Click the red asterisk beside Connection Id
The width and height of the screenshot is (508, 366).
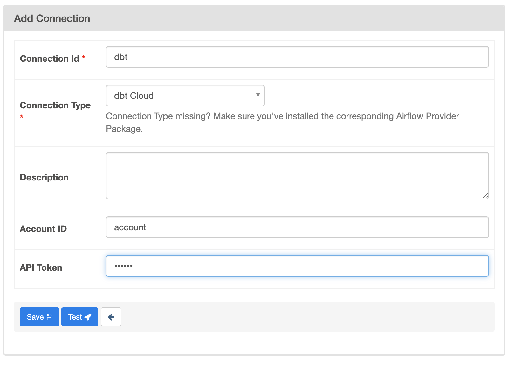click(84, 58)
